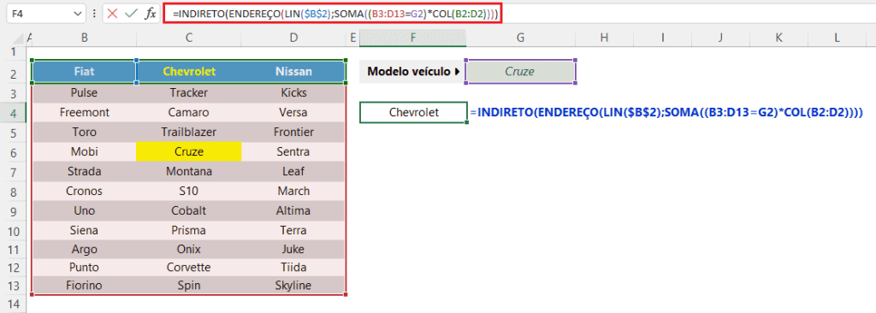Select the Argo cell
Viewport: 876px width, 313px height.
coord(84,249)
